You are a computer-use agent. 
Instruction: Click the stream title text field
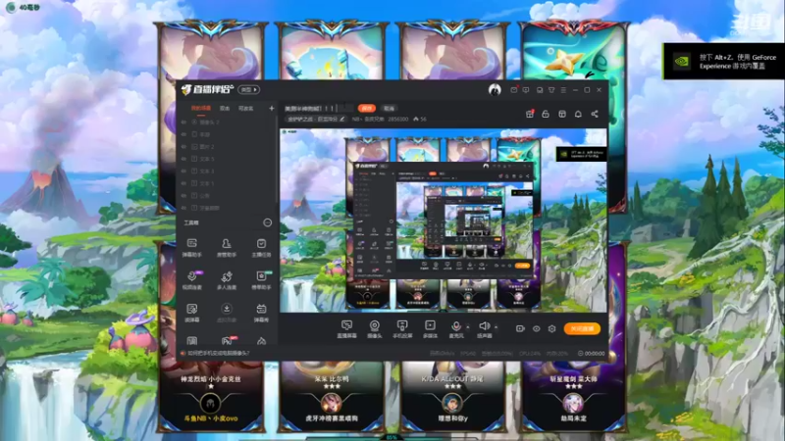point(318,108)
